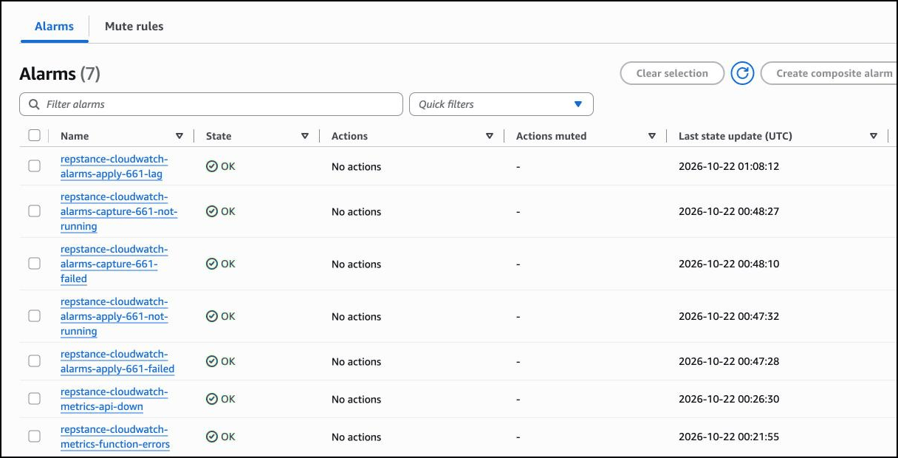Image resolution: width=898 pixels, height=458 pixels.
Task: Open the alarms-capture-661-failed alarm link
Action: [x=114, y=264]
